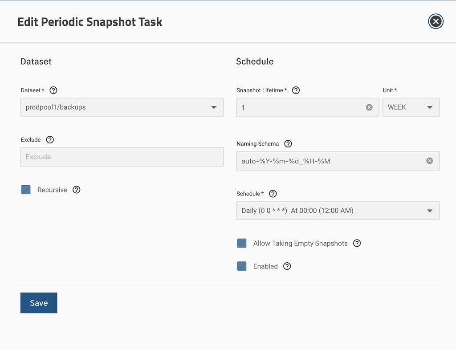Open help for Naming Schema
This screenshot has height=350, width=456.
tap(288, 143)
